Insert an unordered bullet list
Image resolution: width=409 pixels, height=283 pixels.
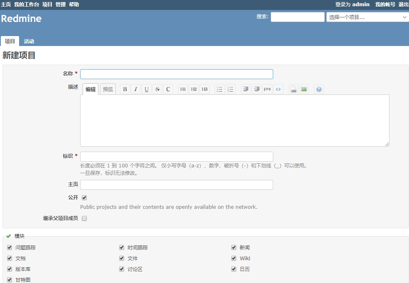click(220, 89)
